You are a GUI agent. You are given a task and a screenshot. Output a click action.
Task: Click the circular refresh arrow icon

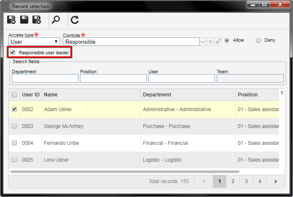click(x=75, y=20)
